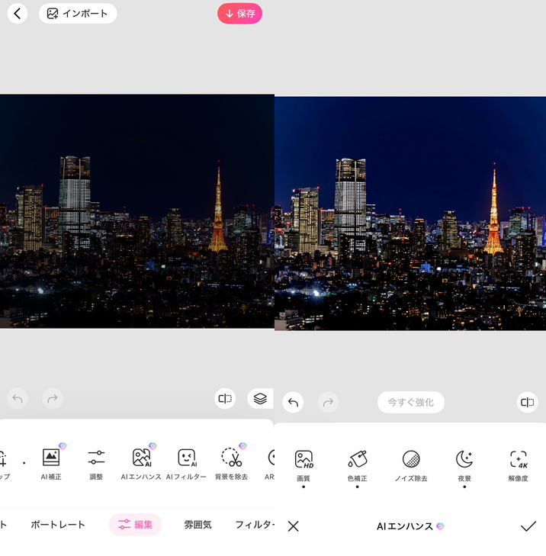
Task: Undo the last edit in left editor
Action: click(x=18, y=399)
